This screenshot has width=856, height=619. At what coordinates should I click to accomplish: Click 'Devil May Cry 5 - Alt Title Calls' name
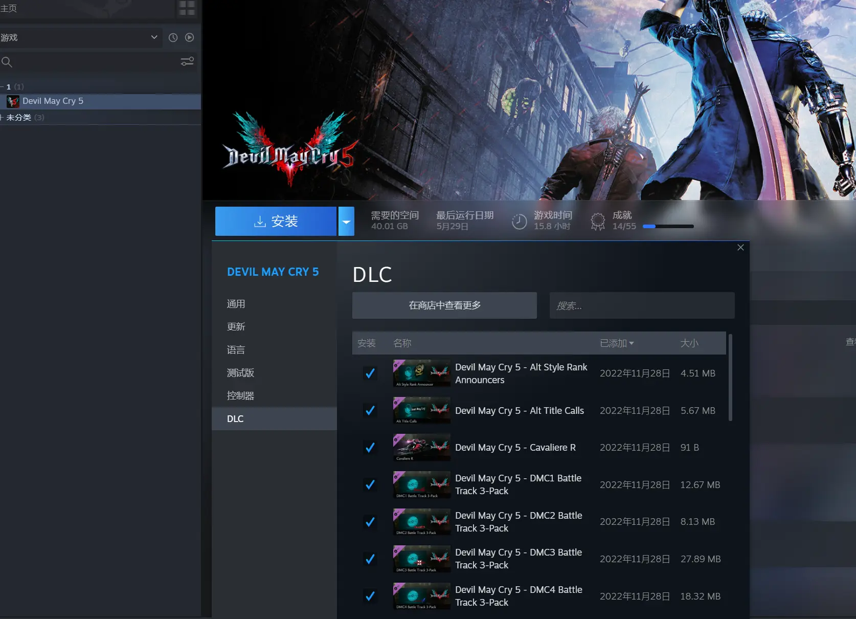tap(520, 411)
